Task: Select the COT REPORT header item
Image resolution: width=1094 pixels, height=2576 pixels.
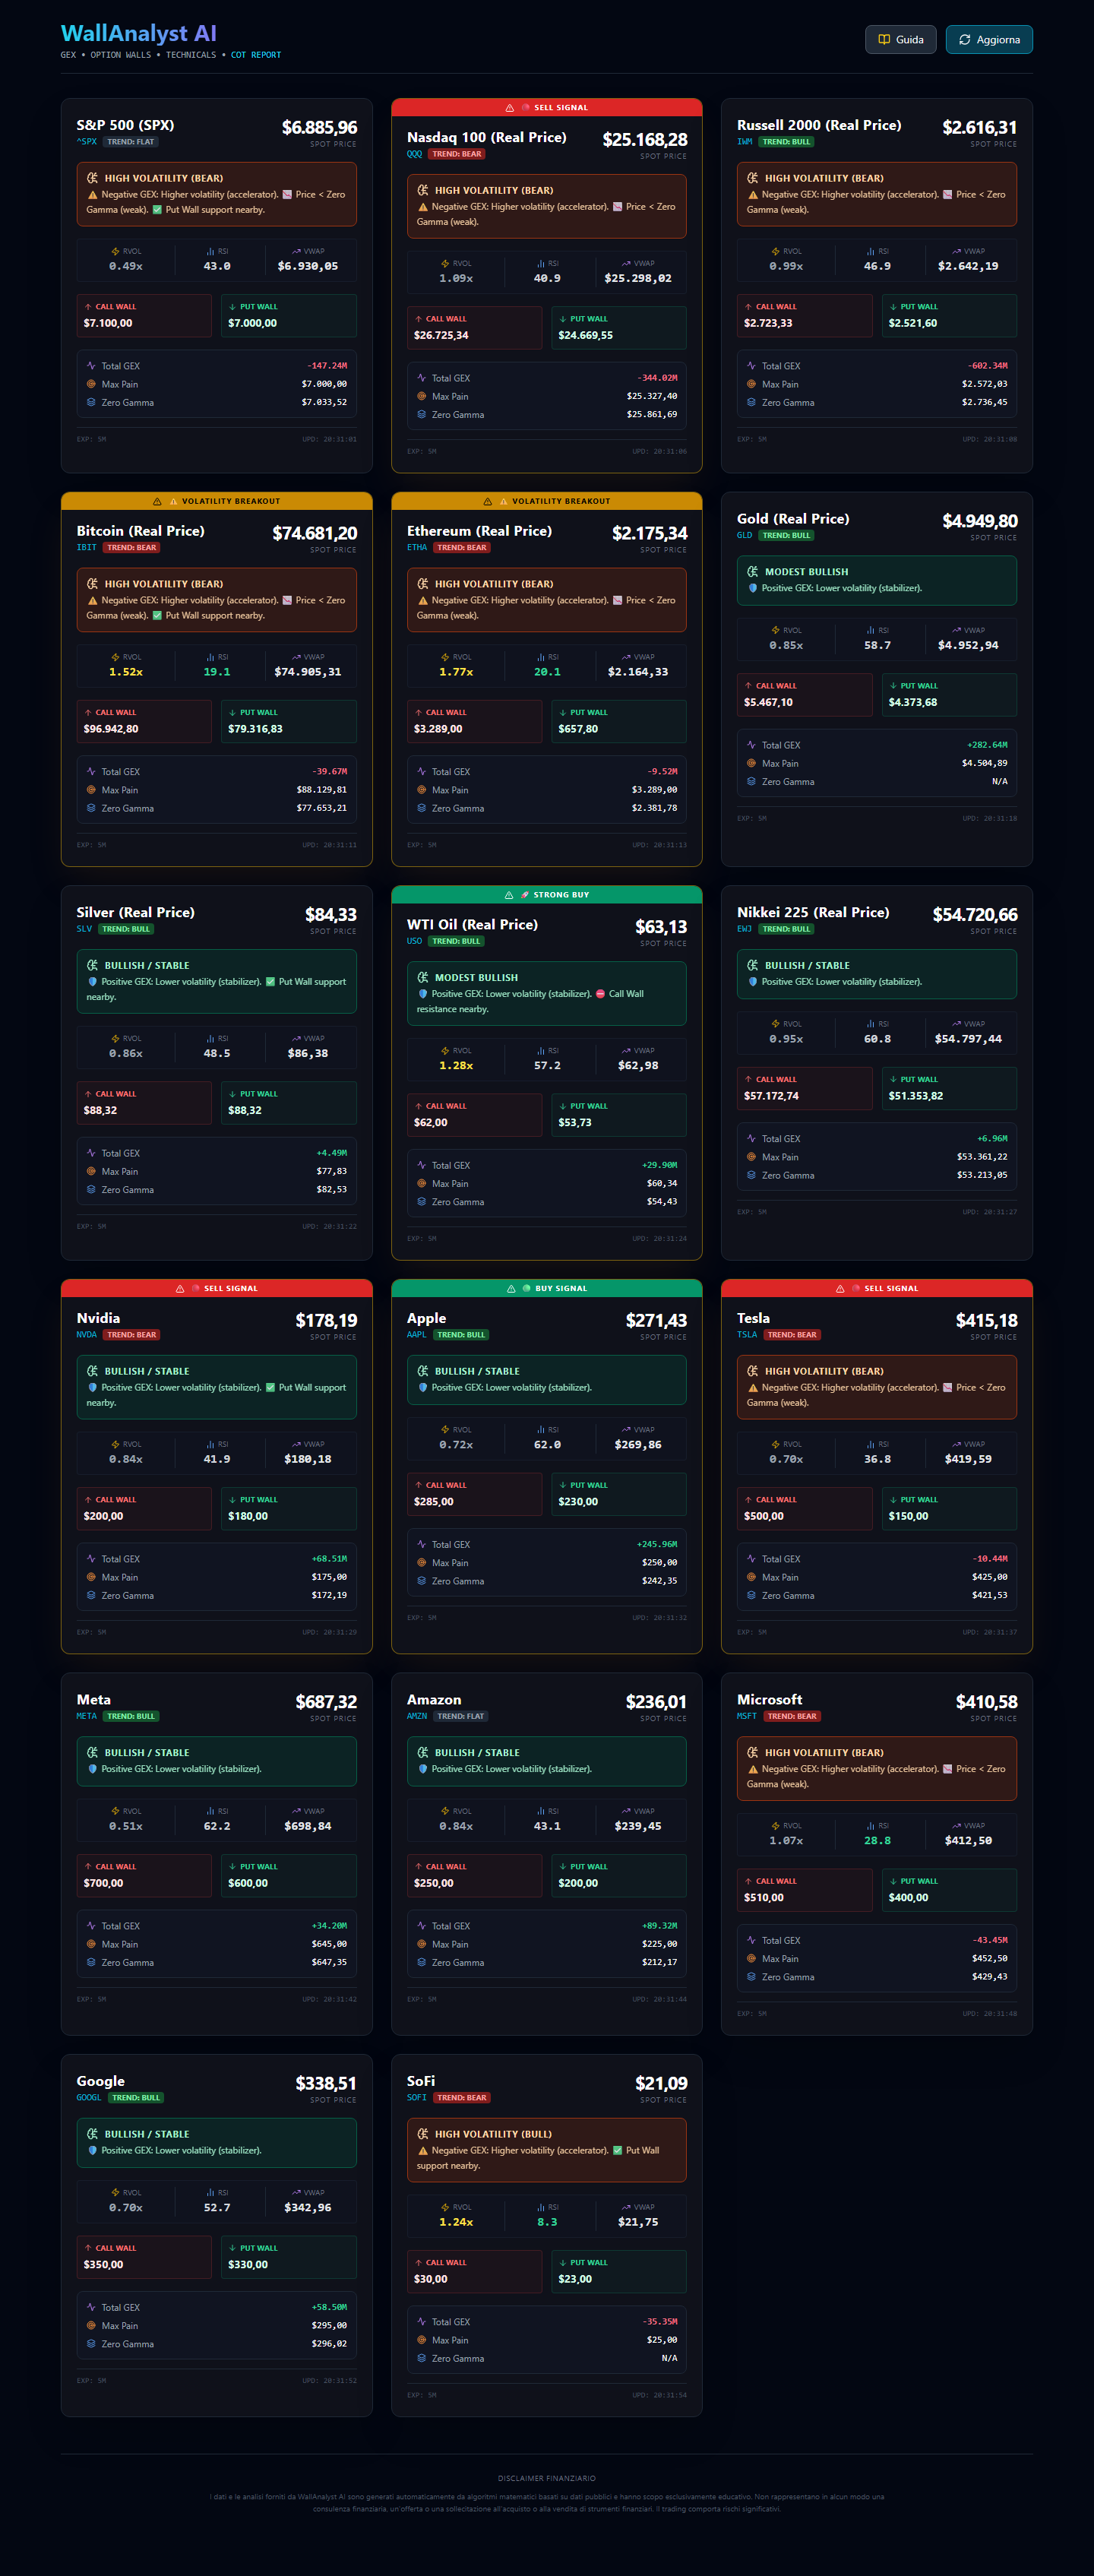Action: tap(256, 56)
